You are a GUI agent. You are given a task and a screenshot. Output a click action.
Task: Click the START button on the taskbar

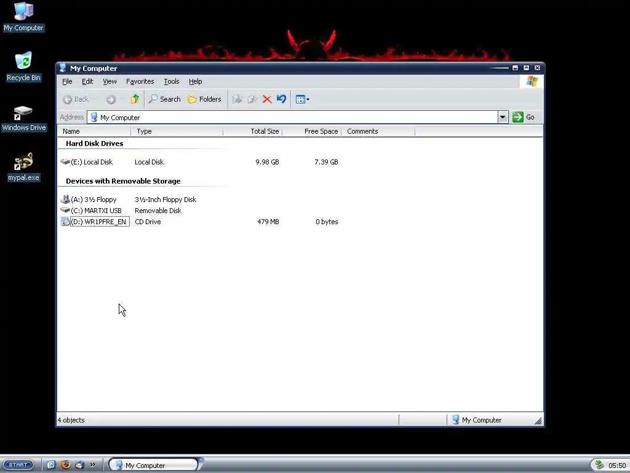pyautogui.click(x=18, y=465)
